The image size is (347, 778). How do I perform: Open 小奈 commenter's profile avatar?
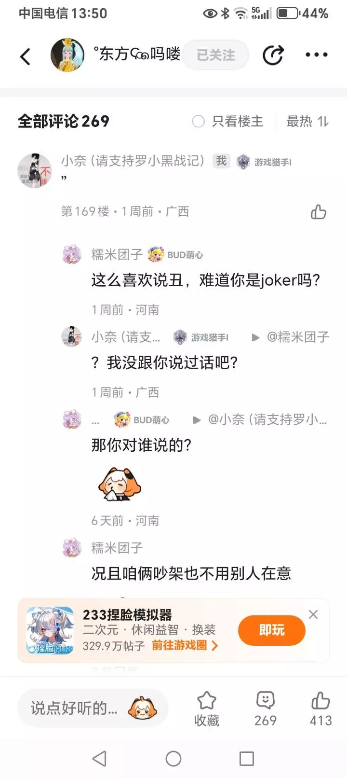(35, 171)
